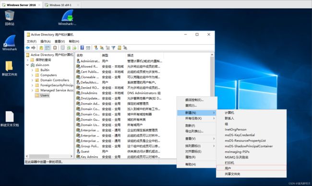Screen dimensions: 312x186
Task: Select the 新建文件夹 desktop folder icon
Action: (x=9, y=69)
